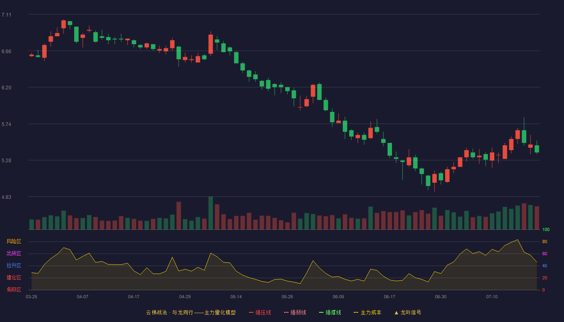Click the 06-30 date label

click(x=441, y=297)
